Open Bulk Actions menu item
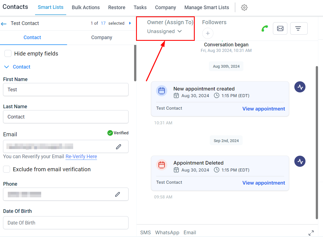This screenshot has width=323, height=237. (86, 7)
